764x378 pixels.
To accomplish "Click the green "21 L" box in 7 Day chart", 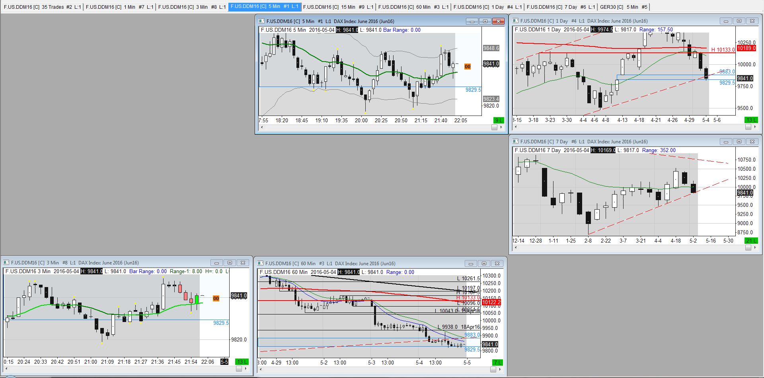I will pos(751,241).
